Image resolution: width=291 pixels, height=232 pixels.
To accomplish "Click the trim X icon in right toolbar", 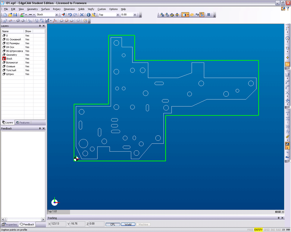I will (x=288, y=93).
